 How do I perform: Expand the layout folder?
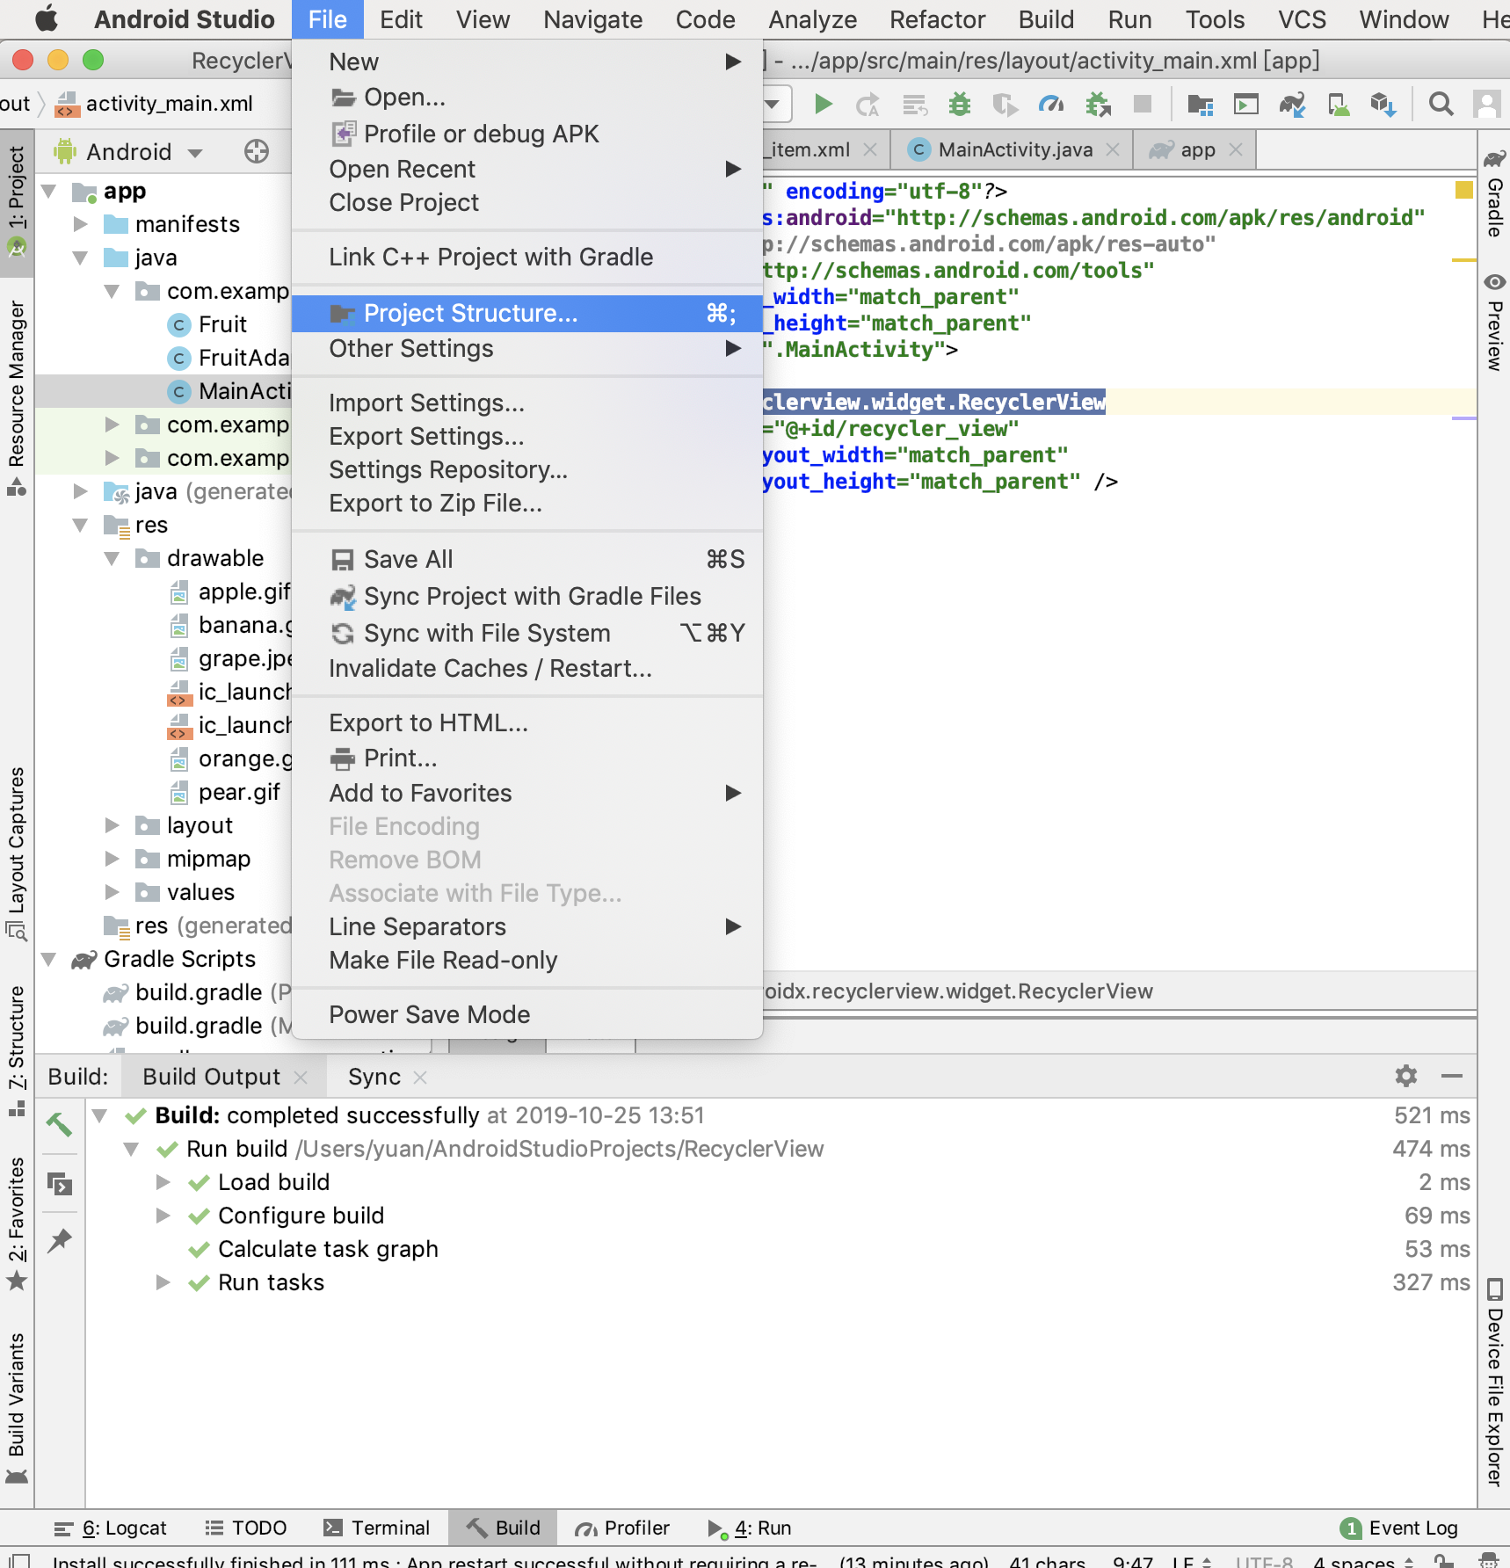(x=113, y=825)
